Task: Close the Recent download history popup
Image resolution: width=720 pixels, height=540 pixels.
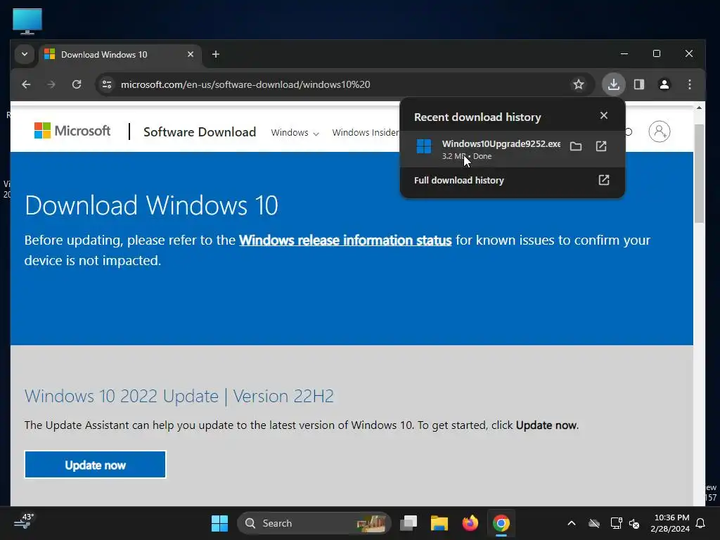Action: coord(604,116)
